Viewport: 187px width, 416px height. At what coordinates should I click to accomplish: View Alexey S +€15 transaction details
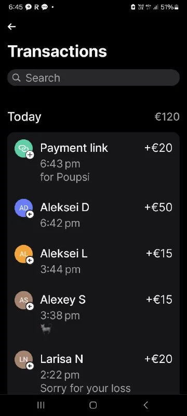pyautogui.click(x=94, y=314)
